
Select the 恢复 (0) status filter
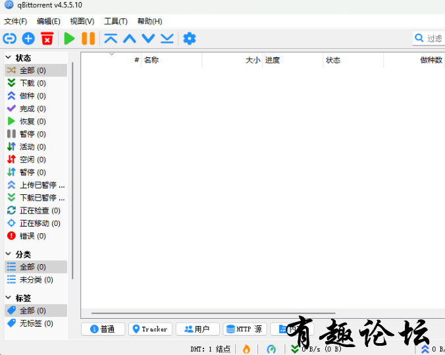click(x=36, y=121)
